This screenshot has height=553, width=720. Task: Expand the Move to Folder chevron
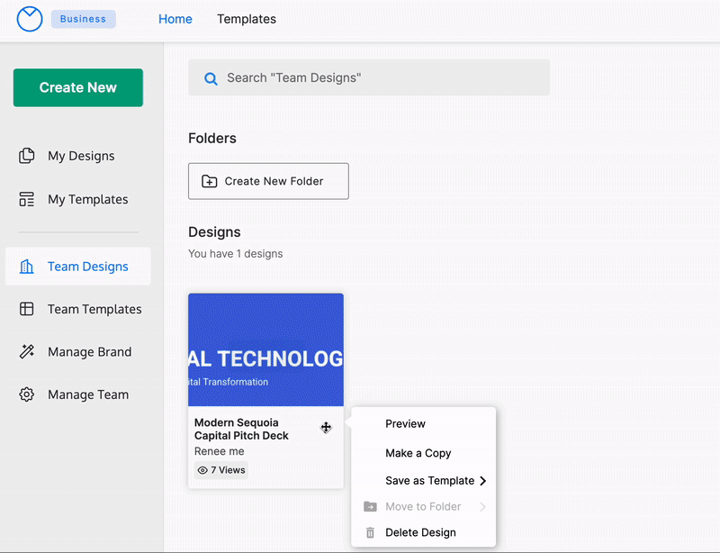(482, 506)
